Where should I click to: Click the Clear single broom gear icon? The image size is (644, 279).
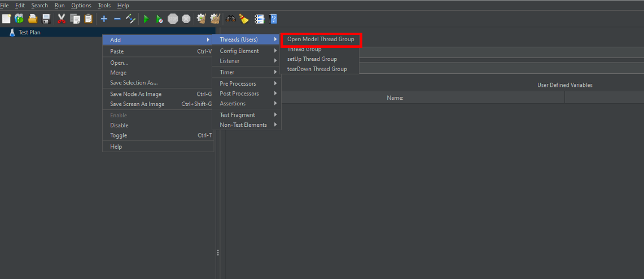(x=201, y=19)
